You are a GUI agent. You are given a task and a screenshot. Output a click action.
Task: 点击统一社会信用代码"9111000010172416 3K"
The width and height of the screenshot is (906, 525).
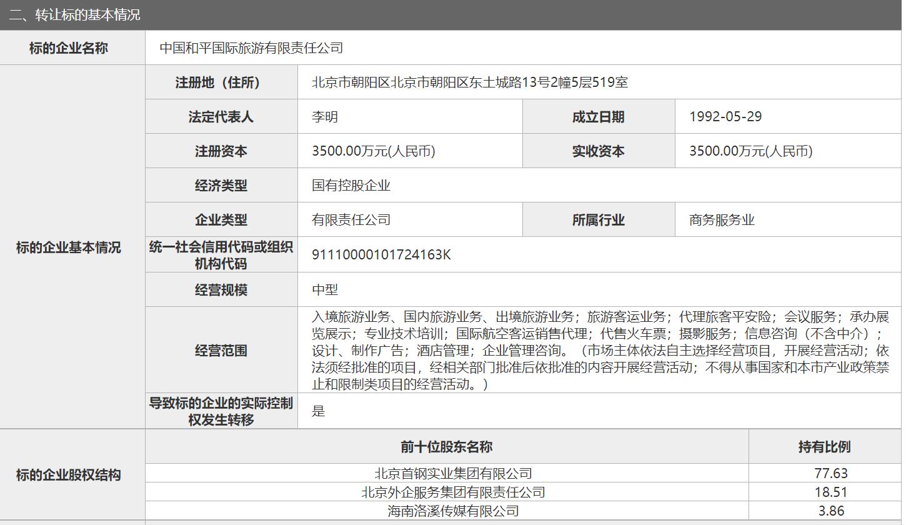[382, 254]
